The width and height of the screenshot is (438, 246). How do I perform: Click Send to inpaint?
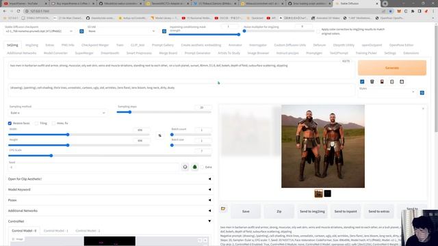pyautogui.click(x=346, y=211)
